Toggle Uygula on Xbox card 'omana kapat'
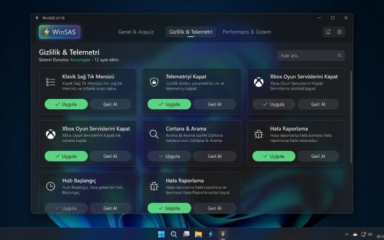384x240 pixels. [x=66, y=156]
